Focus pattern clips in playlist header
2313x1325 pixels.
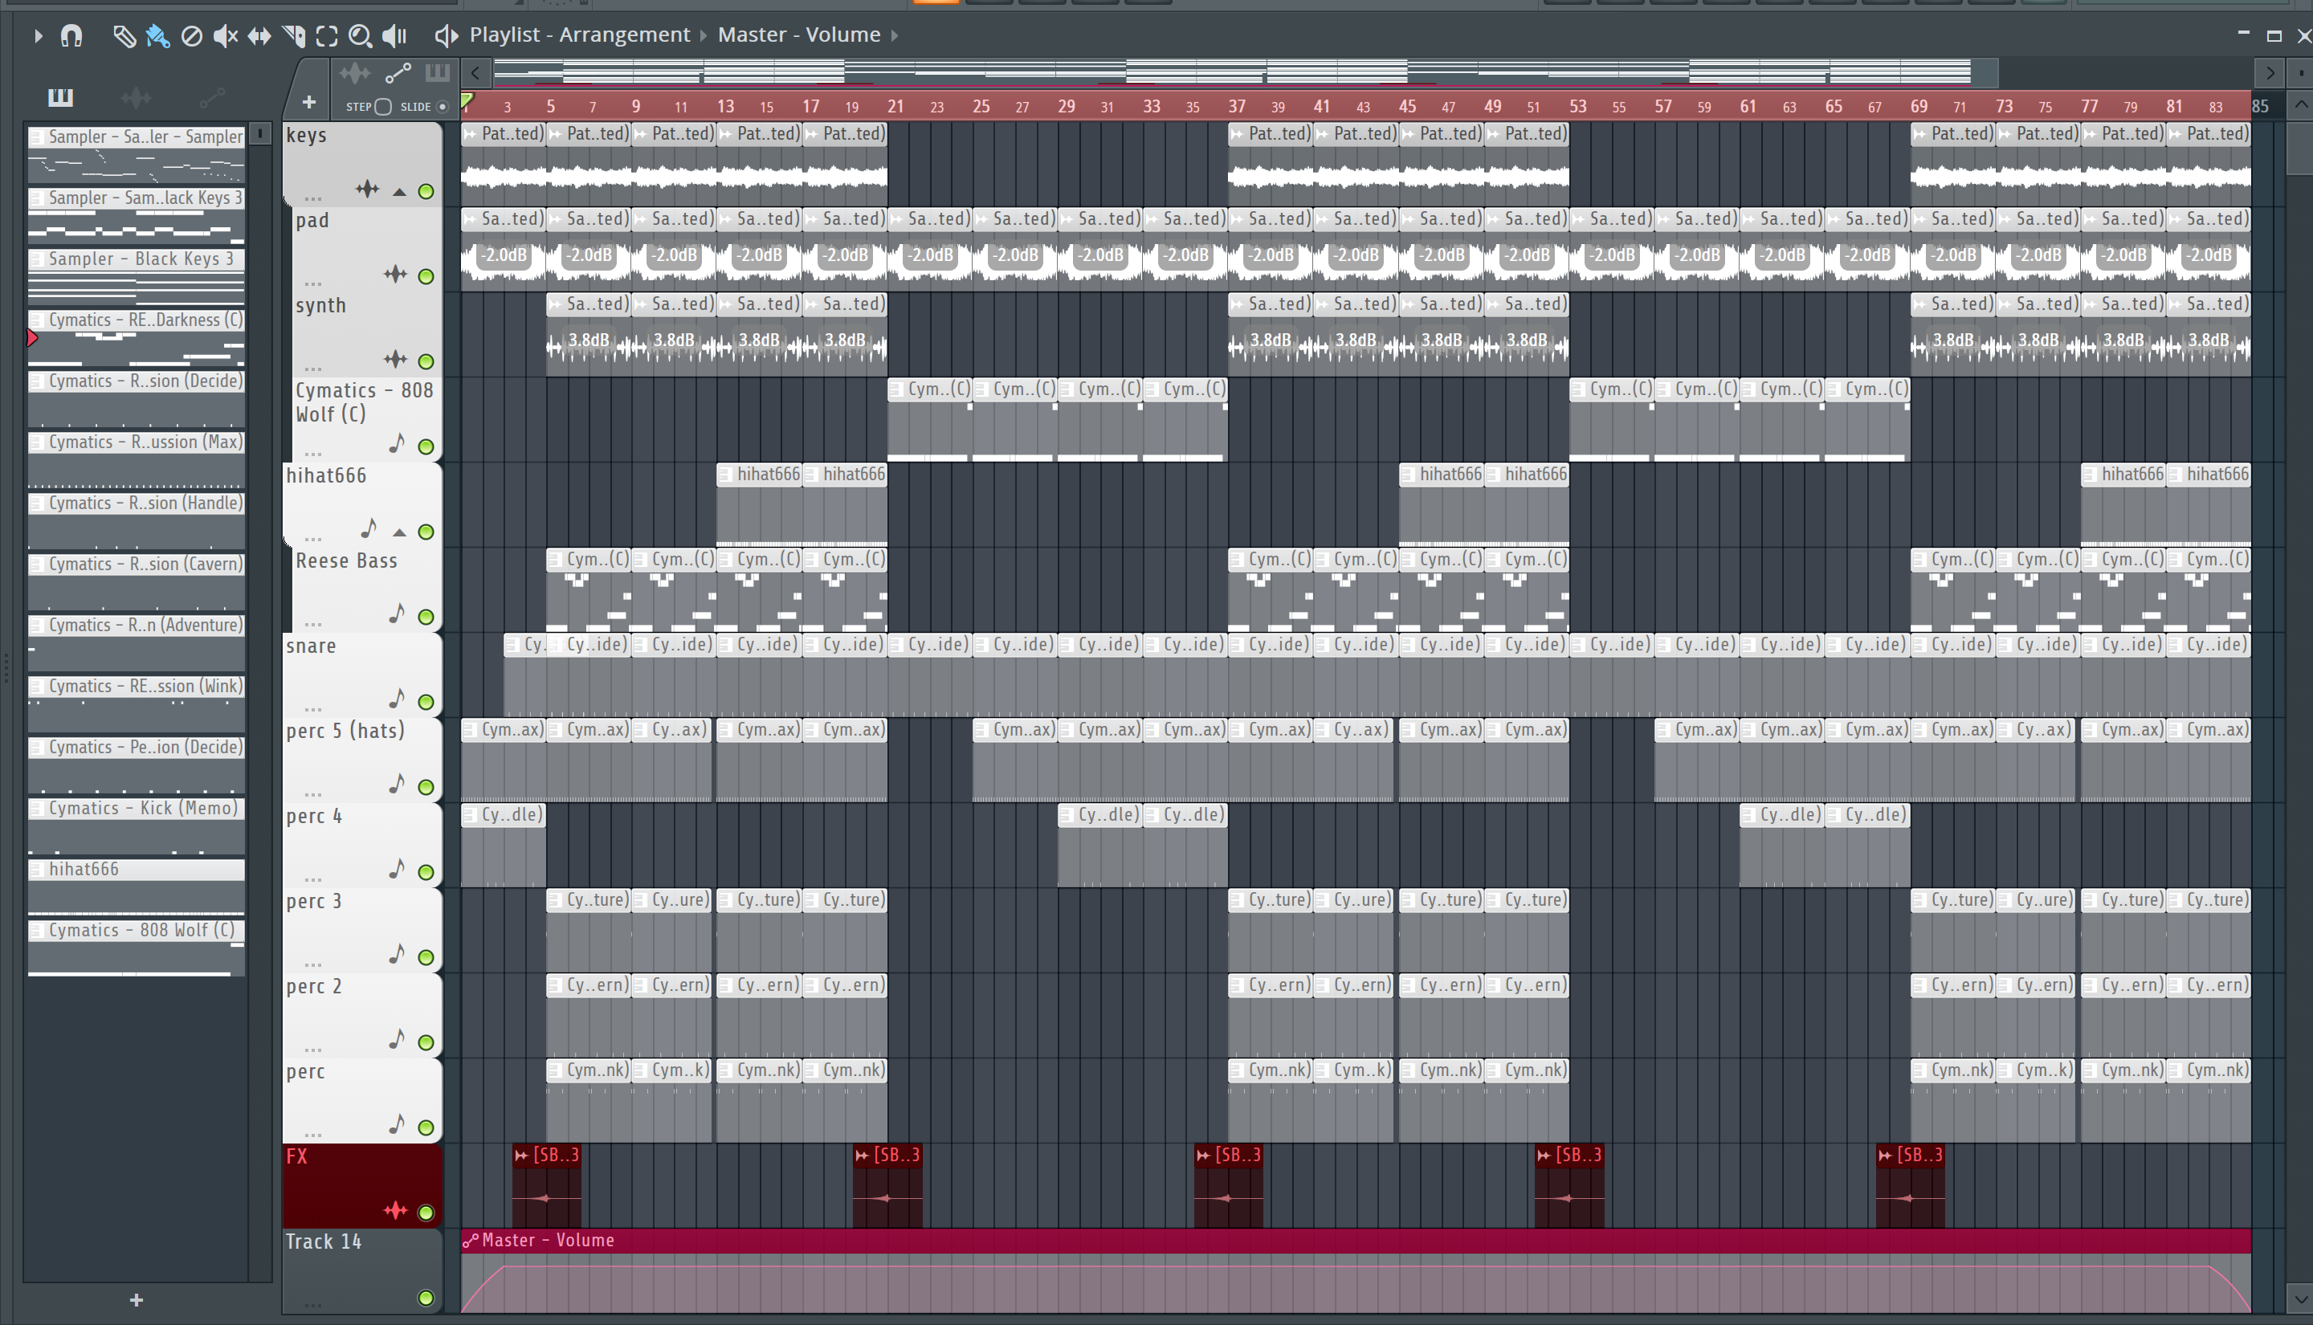pyautogui.click(x=438, y=73)
